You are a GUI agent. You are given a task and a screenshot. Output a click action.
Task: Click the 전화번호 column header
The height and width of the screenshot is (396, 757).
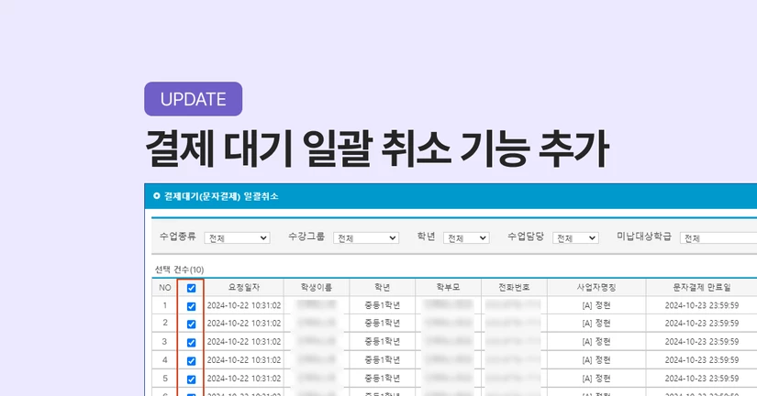click(x=514, y=288)
